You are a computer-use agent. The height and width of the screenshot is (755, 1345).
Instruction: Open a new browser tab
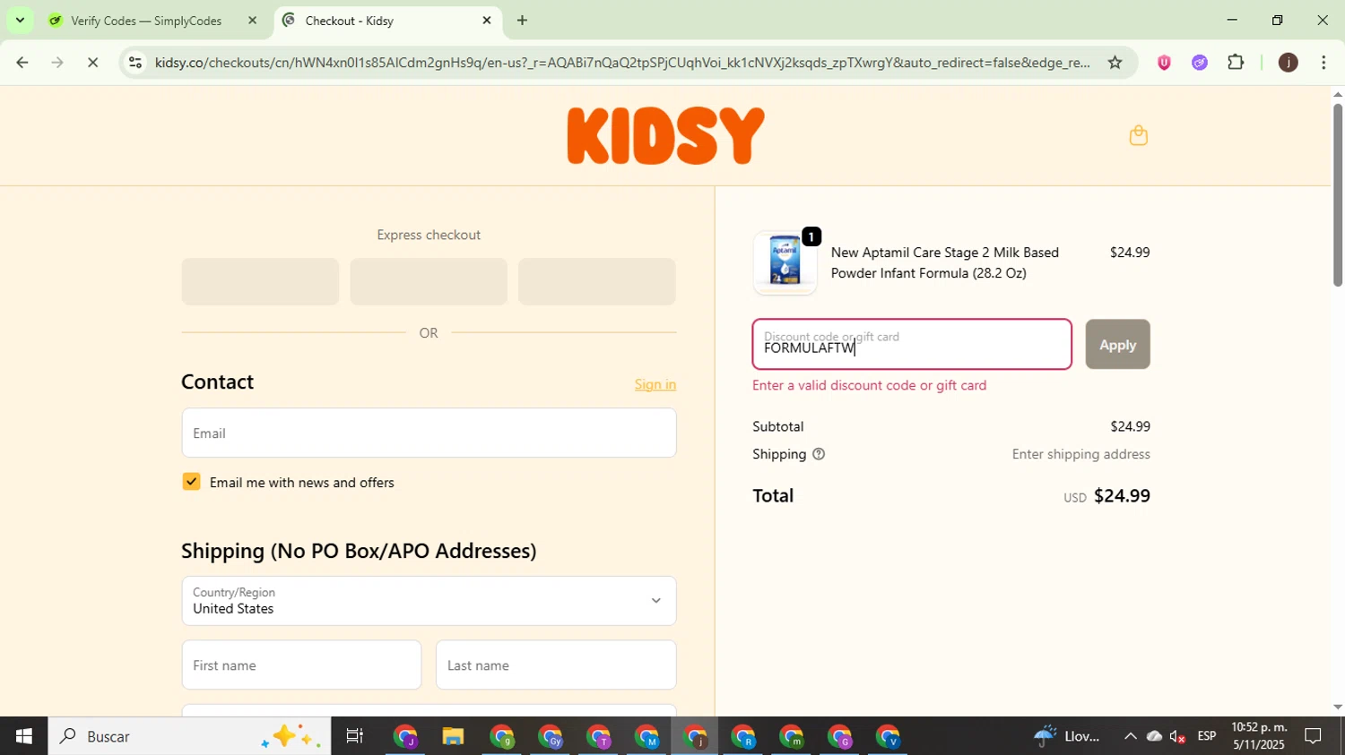click(522, 20)
